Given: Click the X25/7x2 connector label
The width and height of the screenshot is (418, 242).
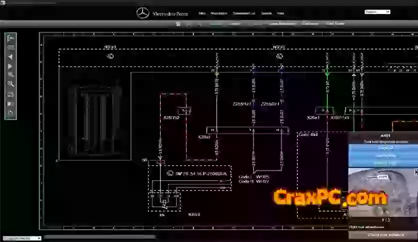Looking at the screenshot, I should click(171, 117).
